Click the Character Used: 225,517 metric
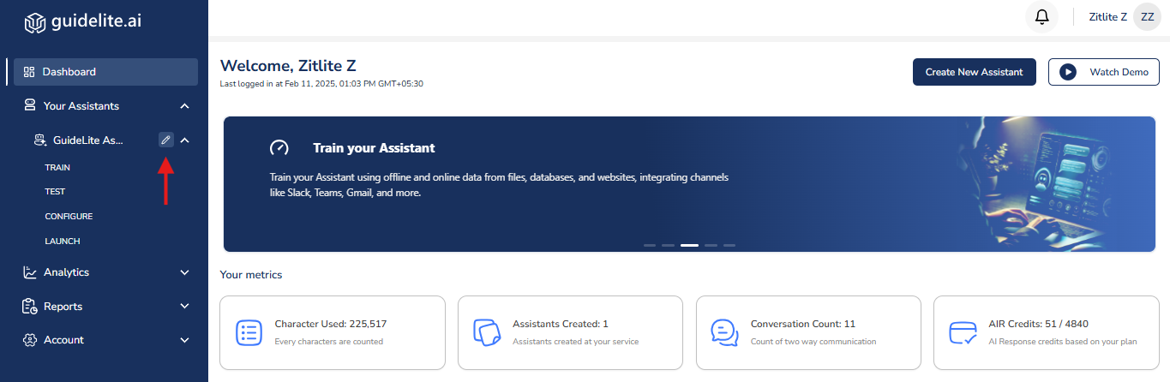Screen dimensions: 1170x382 tap(330, 324)
